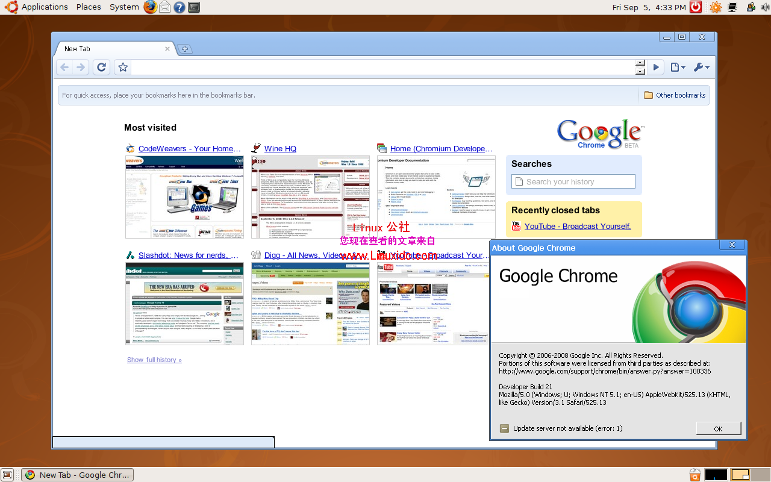Click the update status icon in About dialog
This screenshot has width=771, height=482.
click(x=504, y=428)
